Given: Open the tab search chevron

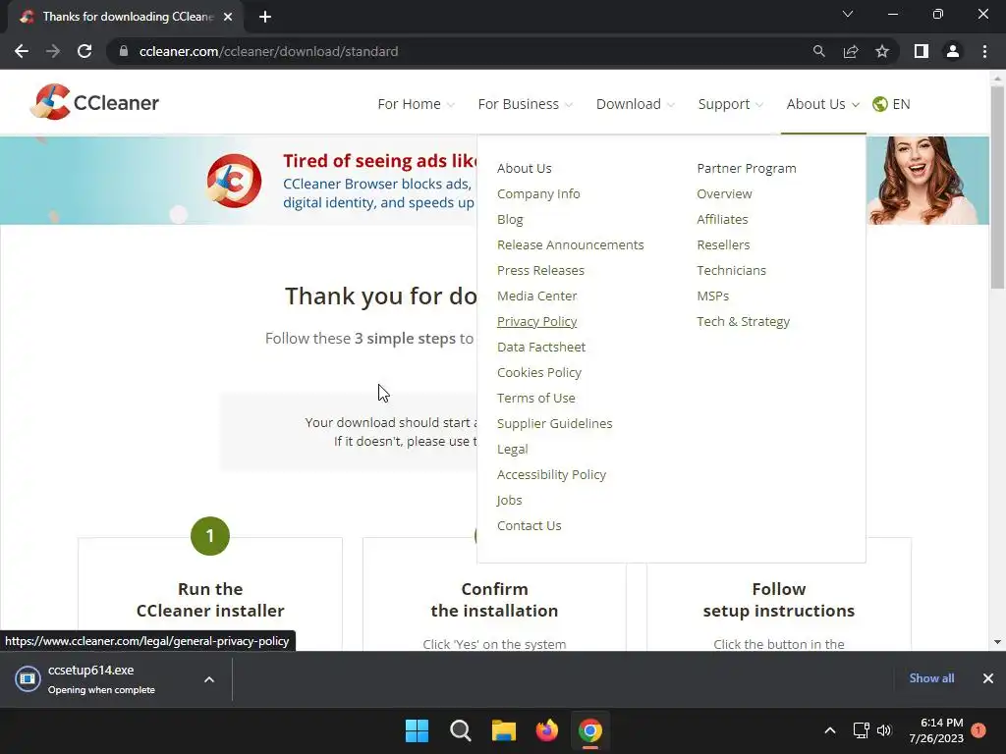Looking at the screenshot, I should [x=848, y=14].
